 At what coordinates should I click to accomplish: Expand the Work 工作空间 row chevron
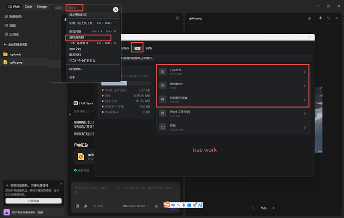point(305,113)
